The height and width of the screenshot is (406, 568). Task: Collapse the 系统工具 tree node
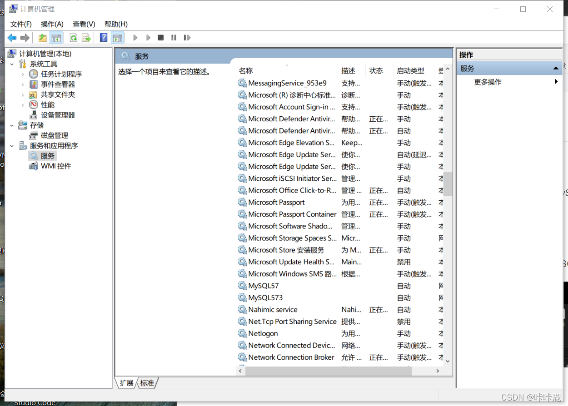(12, 64)
